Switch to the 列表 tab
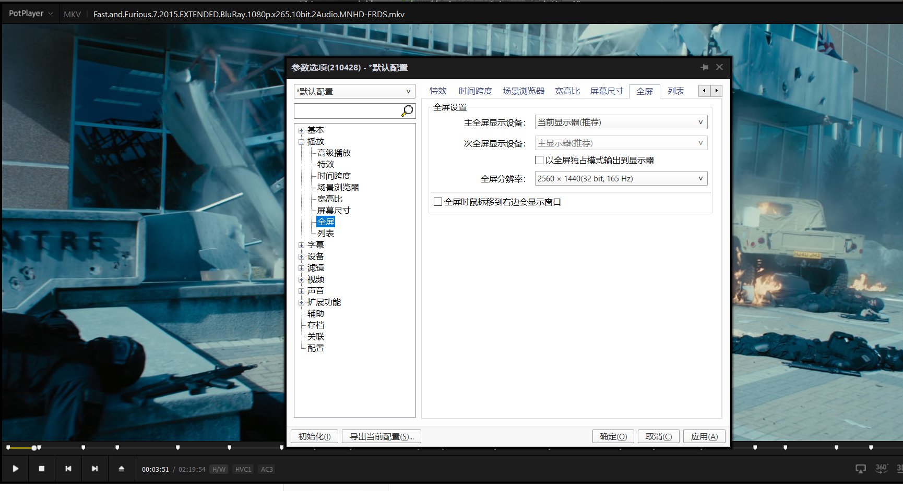 676,91
